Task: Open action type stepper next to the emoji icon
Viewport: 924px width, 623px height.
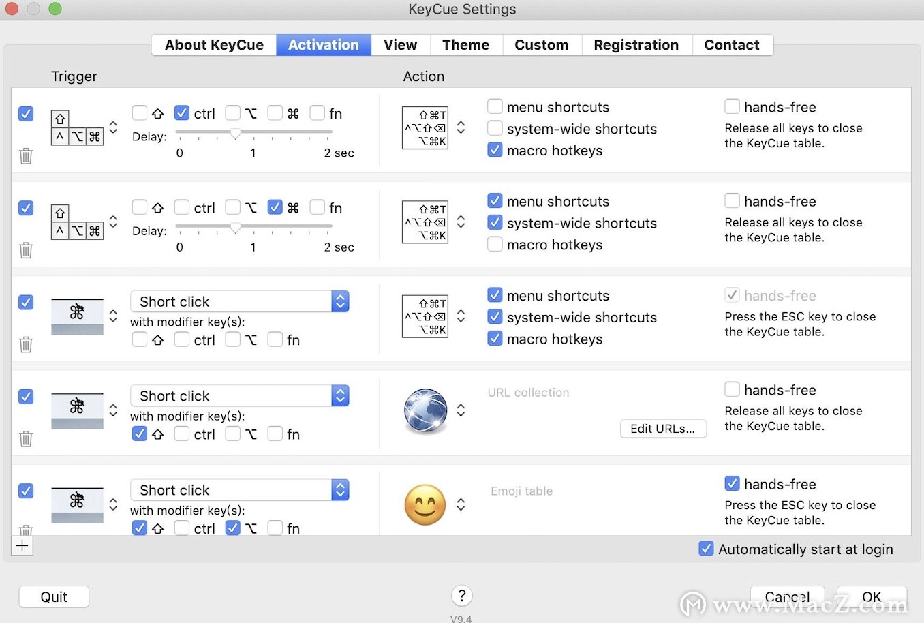Action: coord(461,504)
